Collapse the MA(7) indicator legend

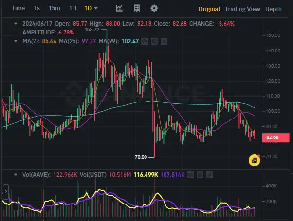click(x=16, y=41)
